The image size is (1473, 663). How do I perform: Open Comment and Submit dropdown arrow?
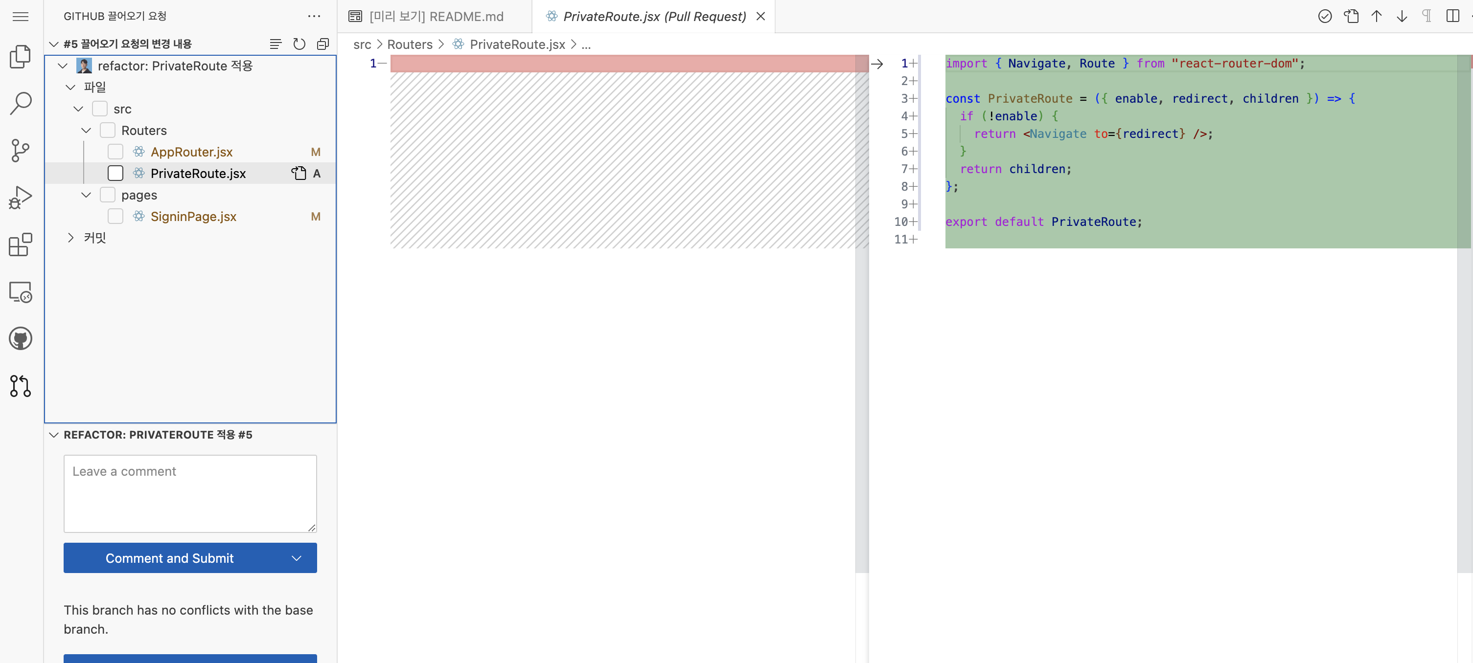296,558
